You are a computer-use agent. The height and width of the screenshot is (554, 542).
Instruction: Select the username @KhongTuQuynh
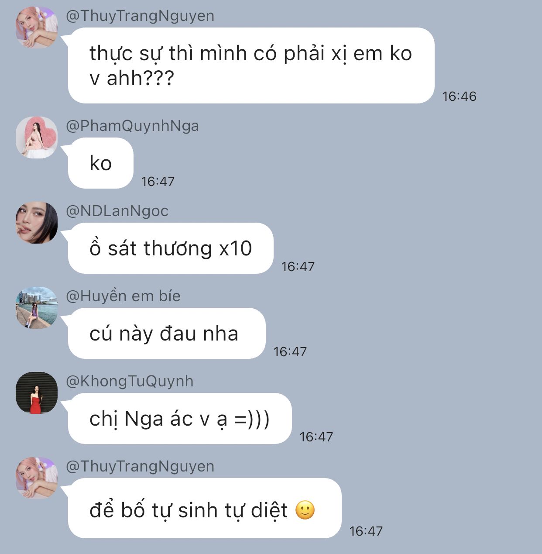point(130,381)
